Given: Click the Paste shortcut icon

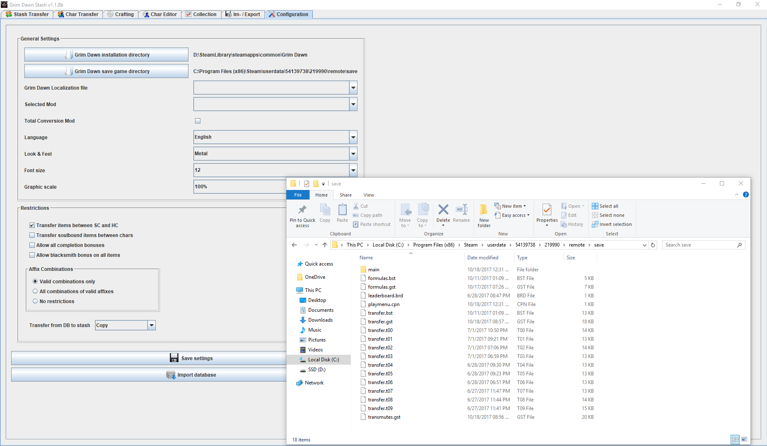Looking at the screenshot, I should click(x=356, y=224).
